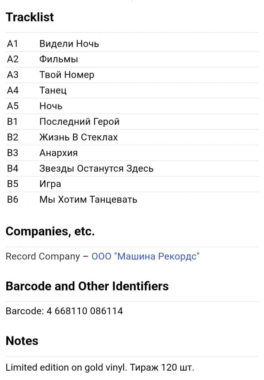Click the B6 position label

click(x=13, y=199)
